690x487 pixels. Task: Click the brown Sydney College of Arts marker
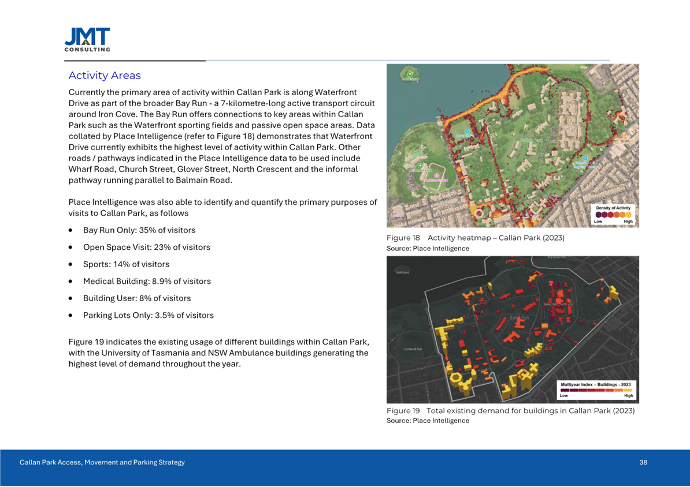click(x=569, y=121)
